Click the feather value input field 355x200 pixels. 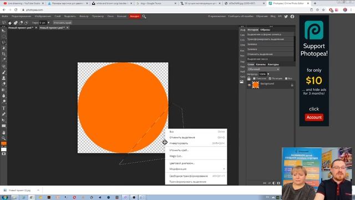tap(43, 23)
